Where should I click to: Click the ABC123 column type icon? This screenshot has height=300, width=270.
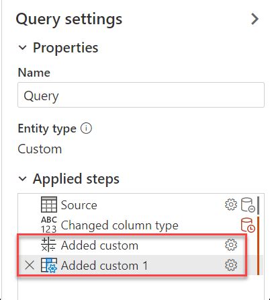point(49,225)
